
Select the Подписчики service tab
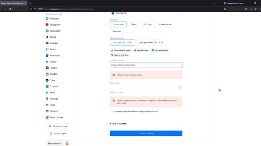pos(118,24)
